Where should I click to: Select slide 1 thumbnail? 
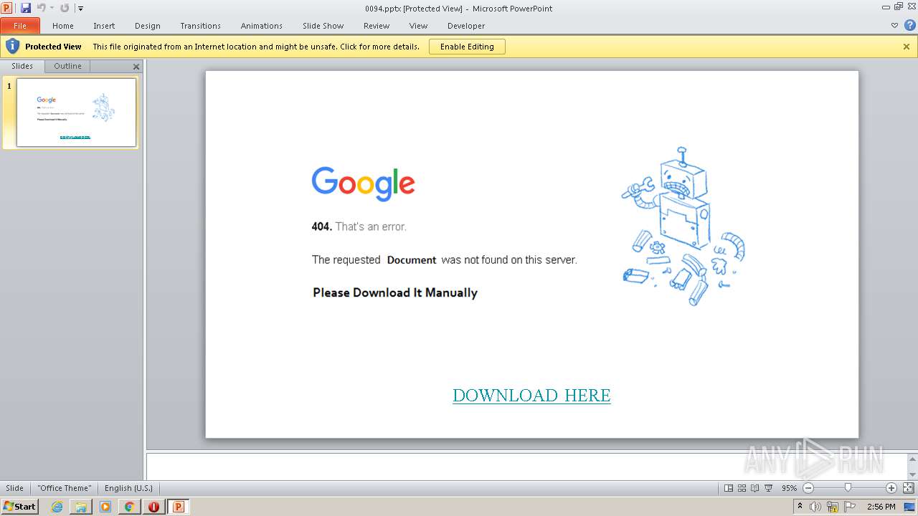tap(76, 113)
